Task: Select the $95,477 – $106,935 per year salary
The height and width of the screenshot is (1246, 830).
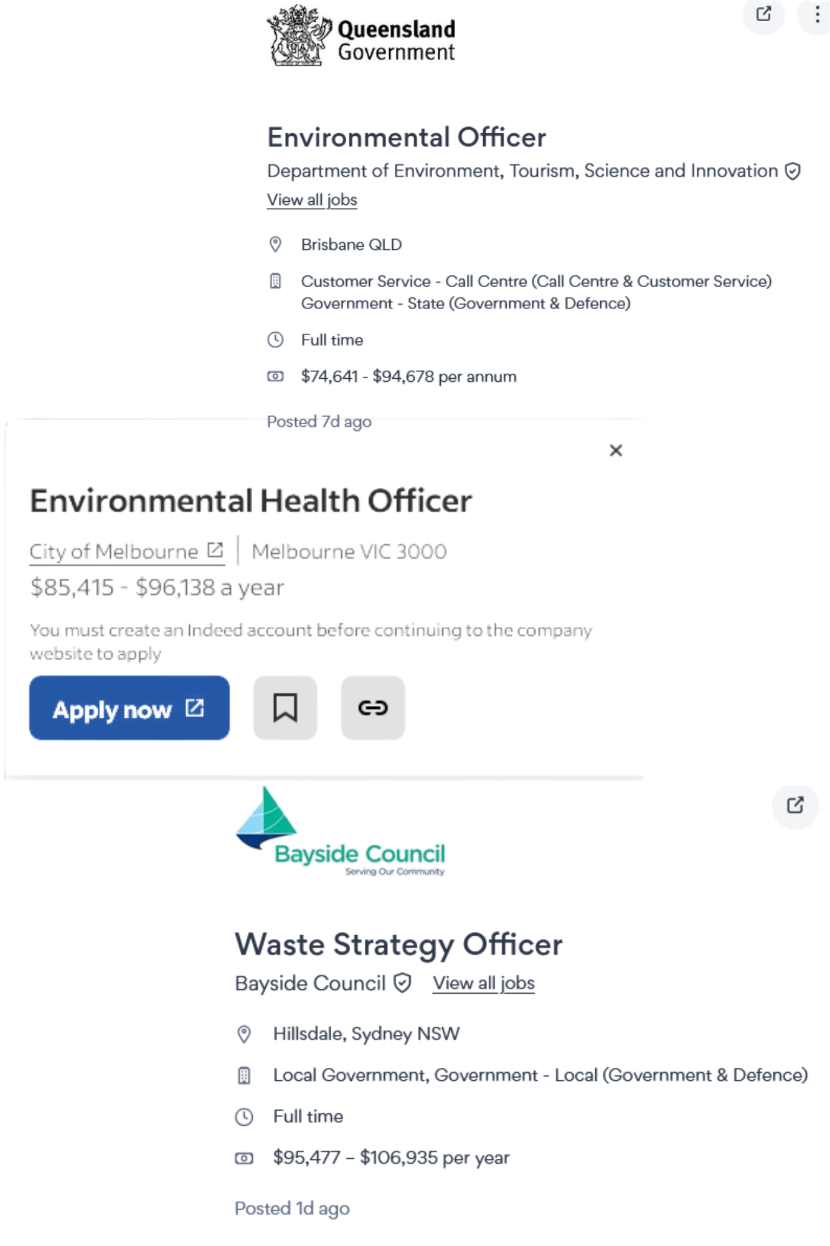Action: coord(391,1158)
